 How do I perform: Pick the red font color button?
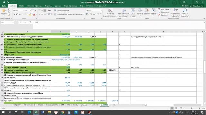pyautogui.click(x=34, y=14)
